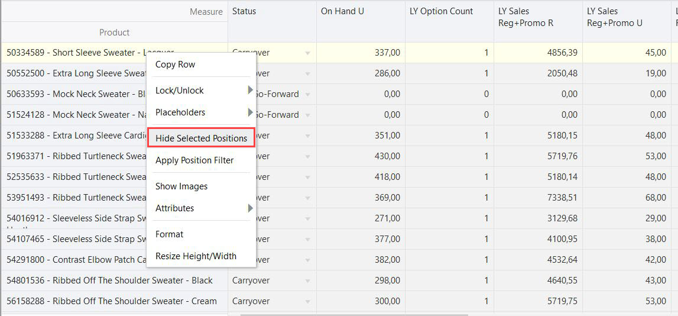Viewport: 678px width, 316px height.
Task: Open Status dropdown for product 51533288
Action: click(x=307, y=136)
